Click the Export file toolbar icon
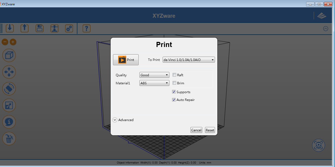Viewport: 335px width, 167px height. 25,28
